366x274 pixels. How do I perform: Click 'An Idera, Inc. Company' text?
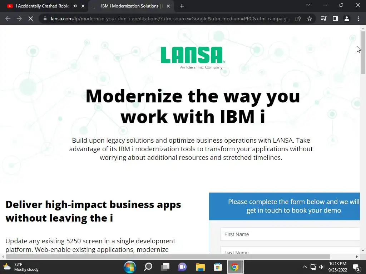(x=201, y=67)
